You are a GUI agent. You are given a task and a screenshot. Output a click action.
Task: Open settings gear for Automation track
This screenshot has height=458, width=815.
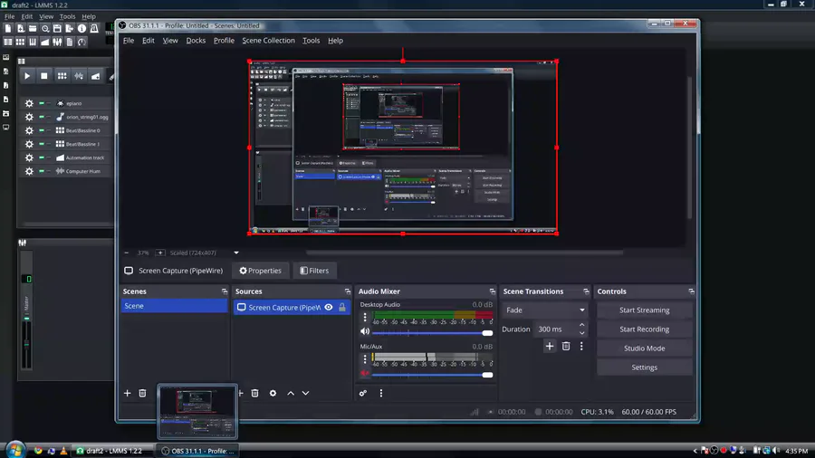[x=29, y=157]
